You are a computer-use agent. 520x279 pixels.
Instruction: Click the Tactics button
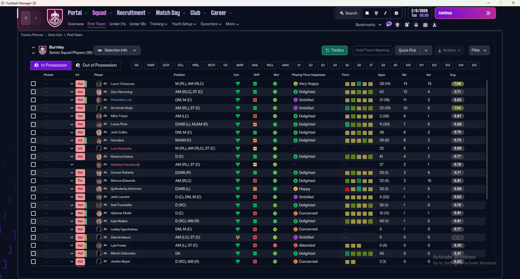334,50
